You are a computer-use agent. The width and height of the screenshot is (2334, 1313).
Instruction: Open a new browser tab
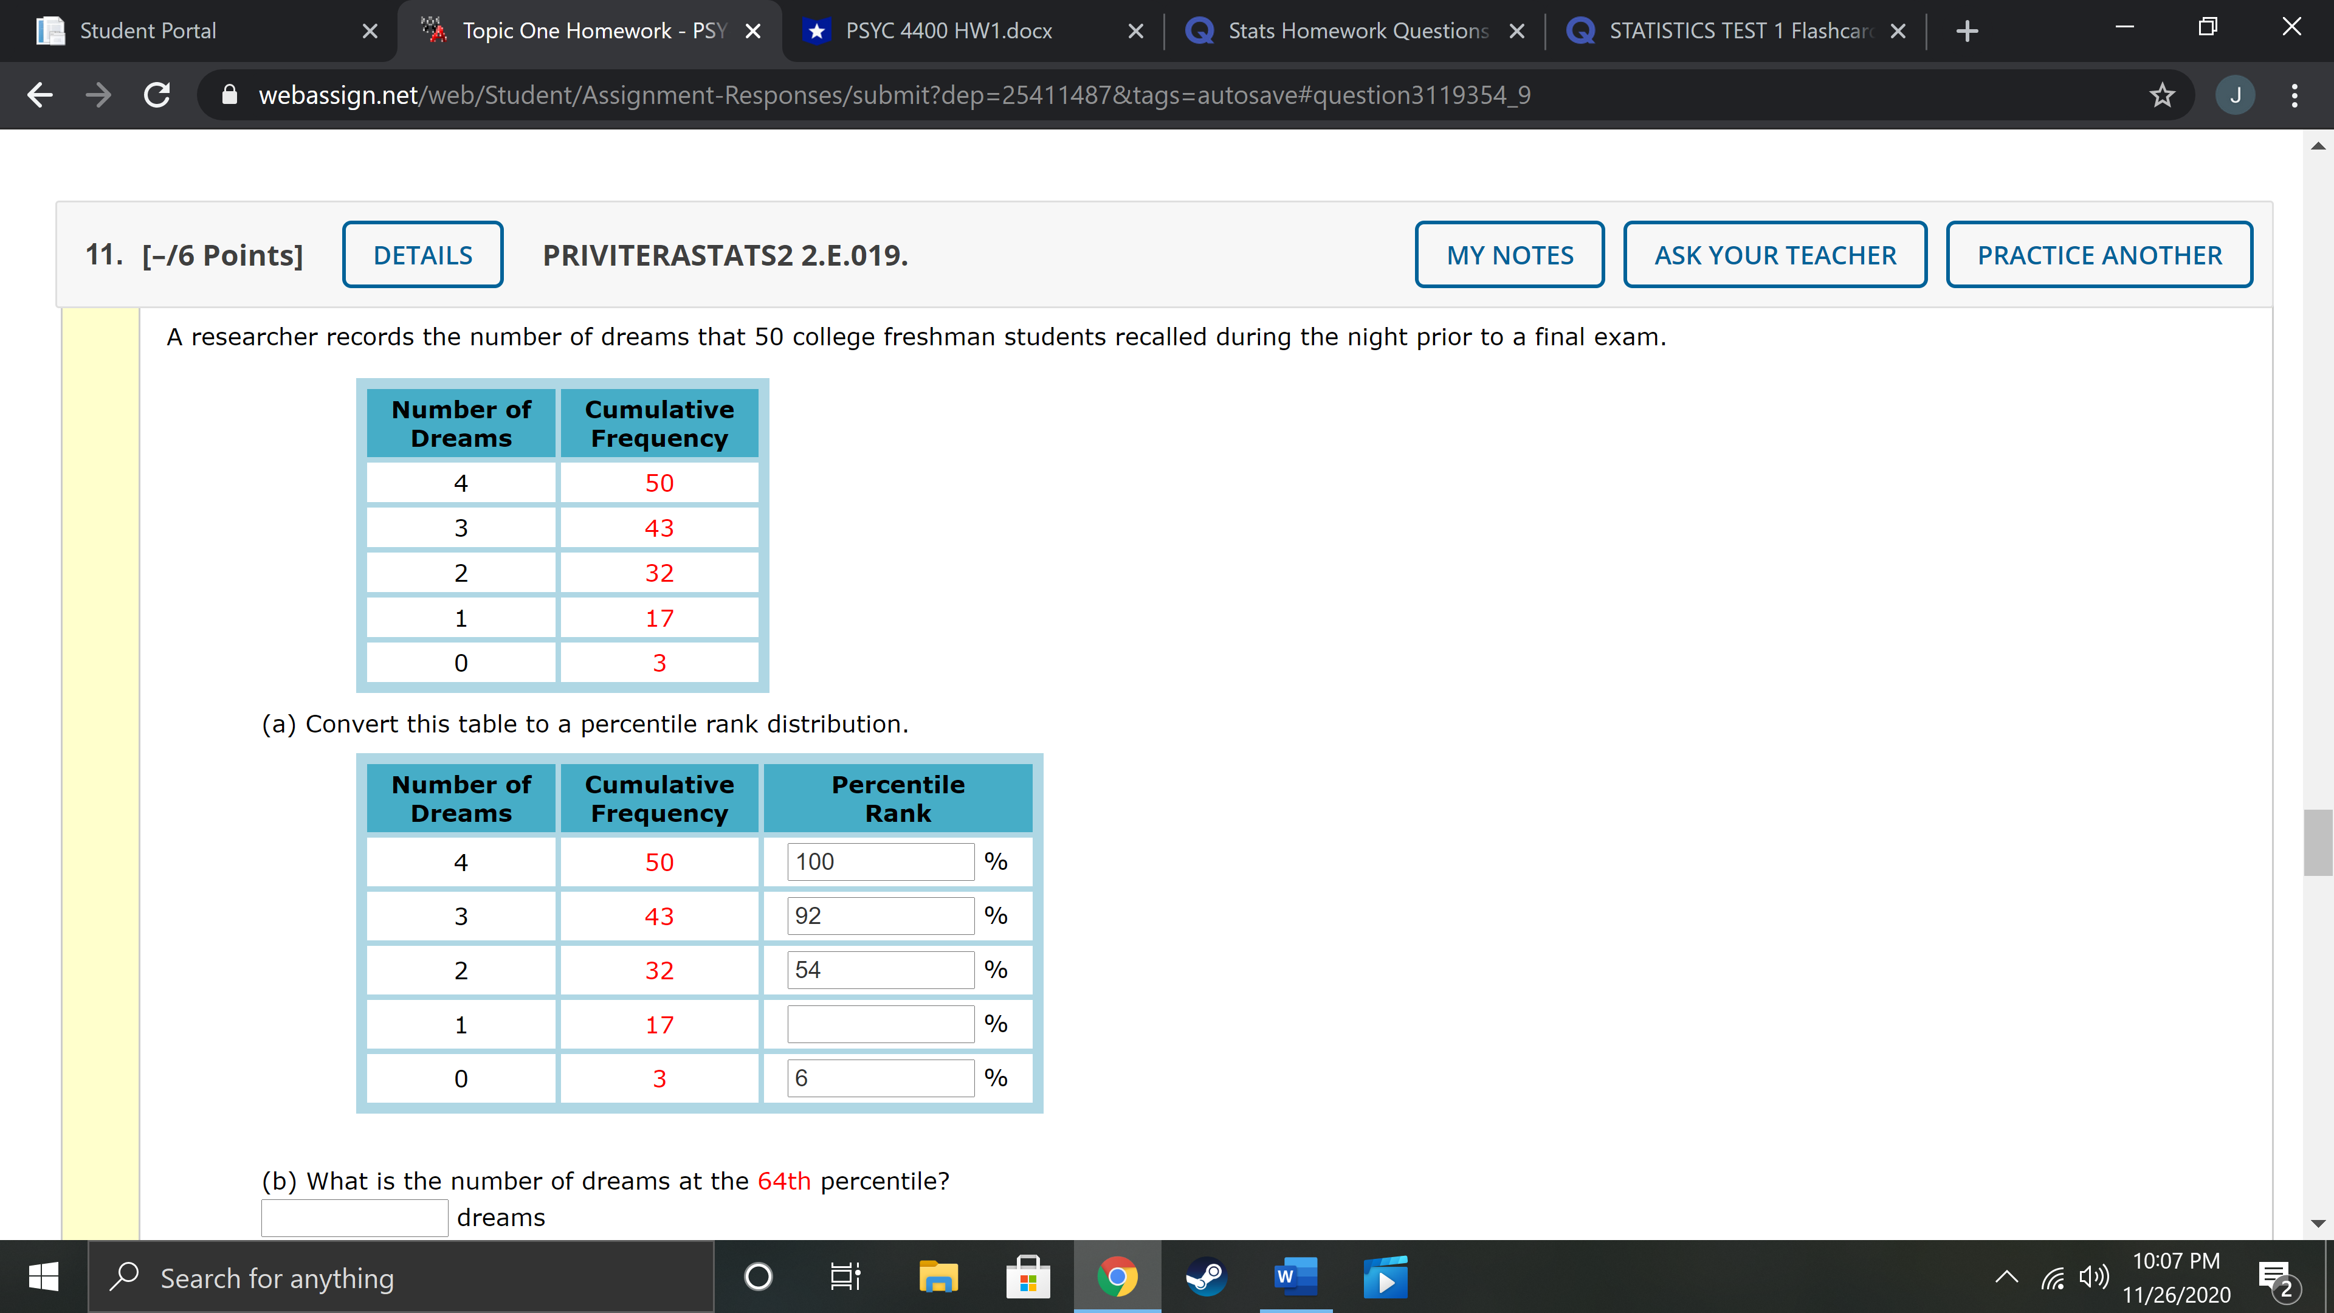click(x=1967, y=31)
